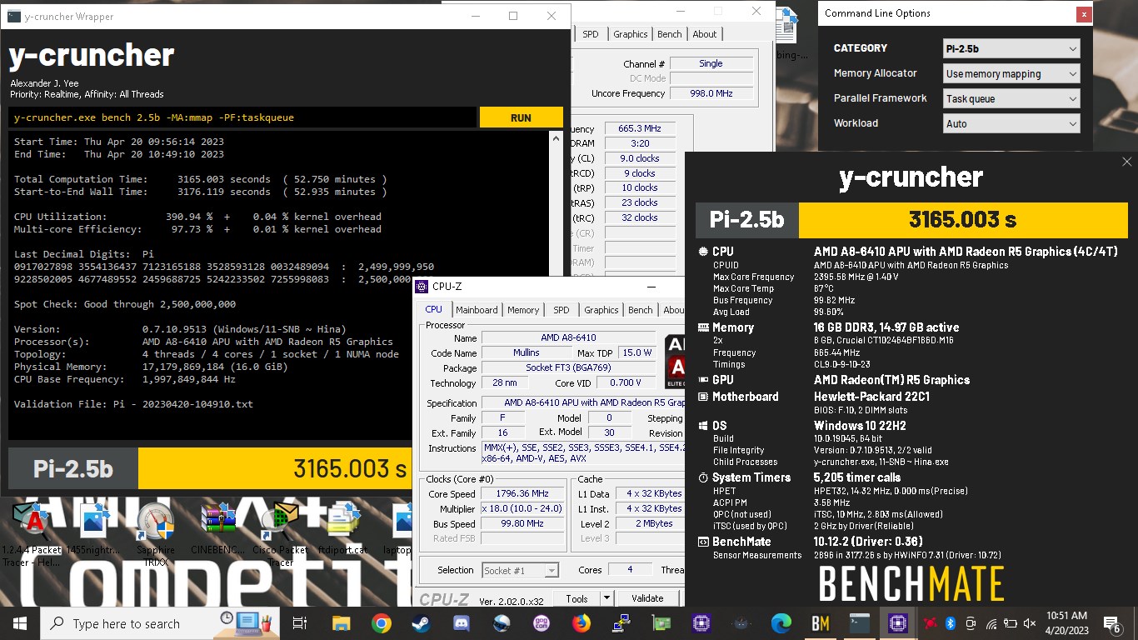Open the Socket #1 selection dropdown
Image resolution: width=1138 pixels, height=640 pixels.
[521, 570]
